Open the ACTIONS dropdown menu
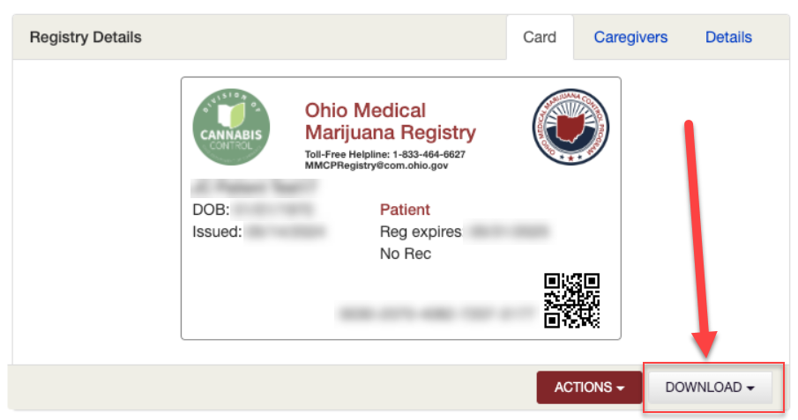 [x=589, y=387]
